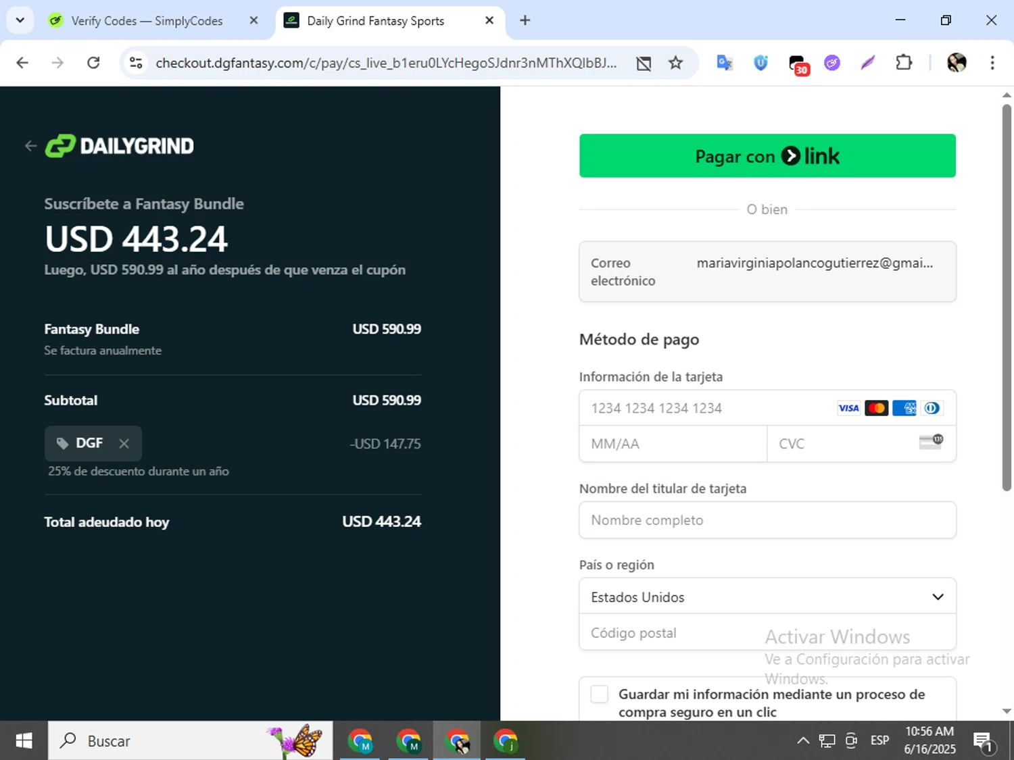The image size is (1014, 760).
Task: Open the extension with red 30 badge
Action: click(x=798, y=65)
